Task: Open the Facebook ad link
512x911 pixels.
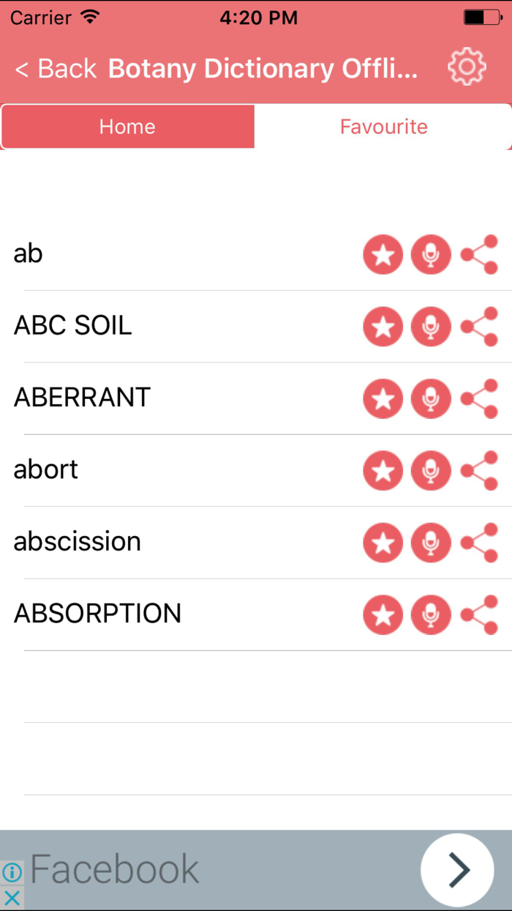Action: coord(117,869)
